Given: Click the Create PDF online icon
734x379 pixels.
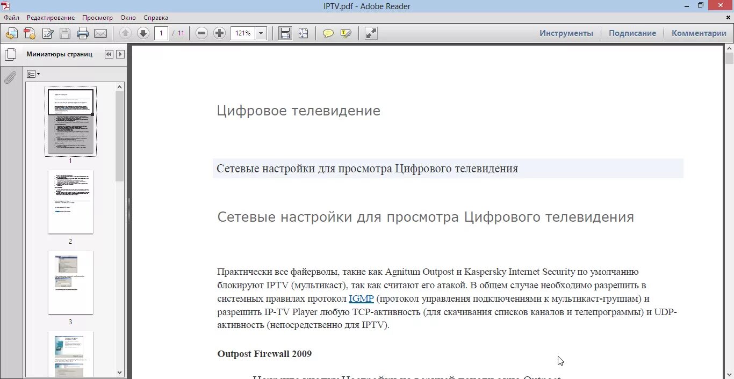Looking at the screenshot, I should click(x=30, y=33).
